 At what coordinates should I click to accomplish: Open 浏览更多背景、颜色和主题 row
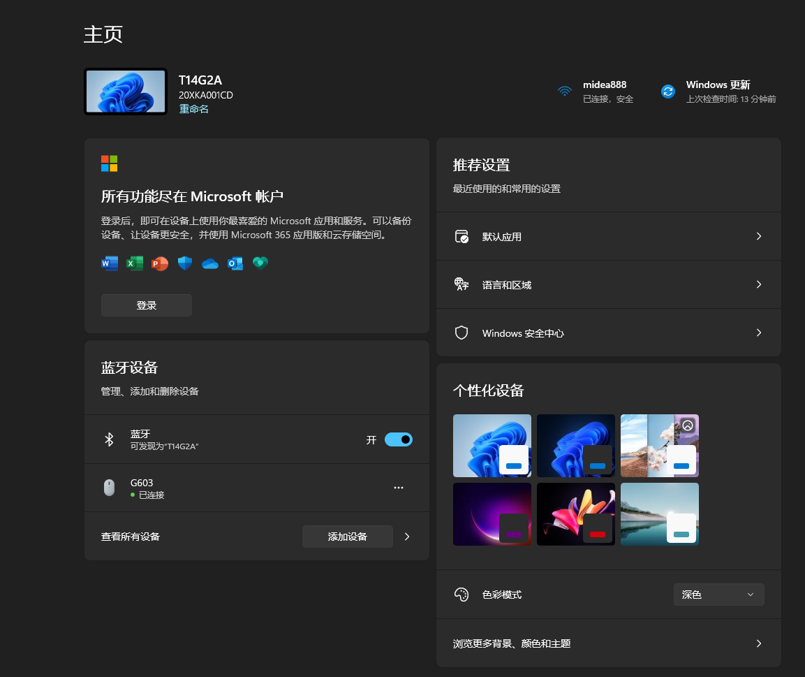pos(608,643)
